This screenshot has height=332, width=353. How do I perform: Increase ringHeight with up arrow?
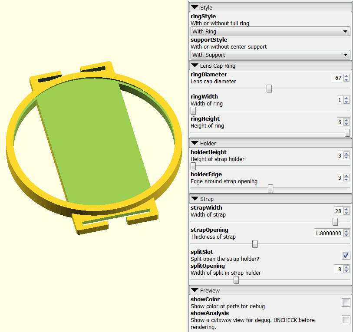[346, 120]
